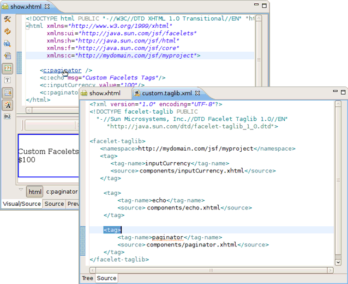This screenshot has height=284, width=348.
Task: Click the Refresh icon in the editor sidebar
Action: click(7, 32)
